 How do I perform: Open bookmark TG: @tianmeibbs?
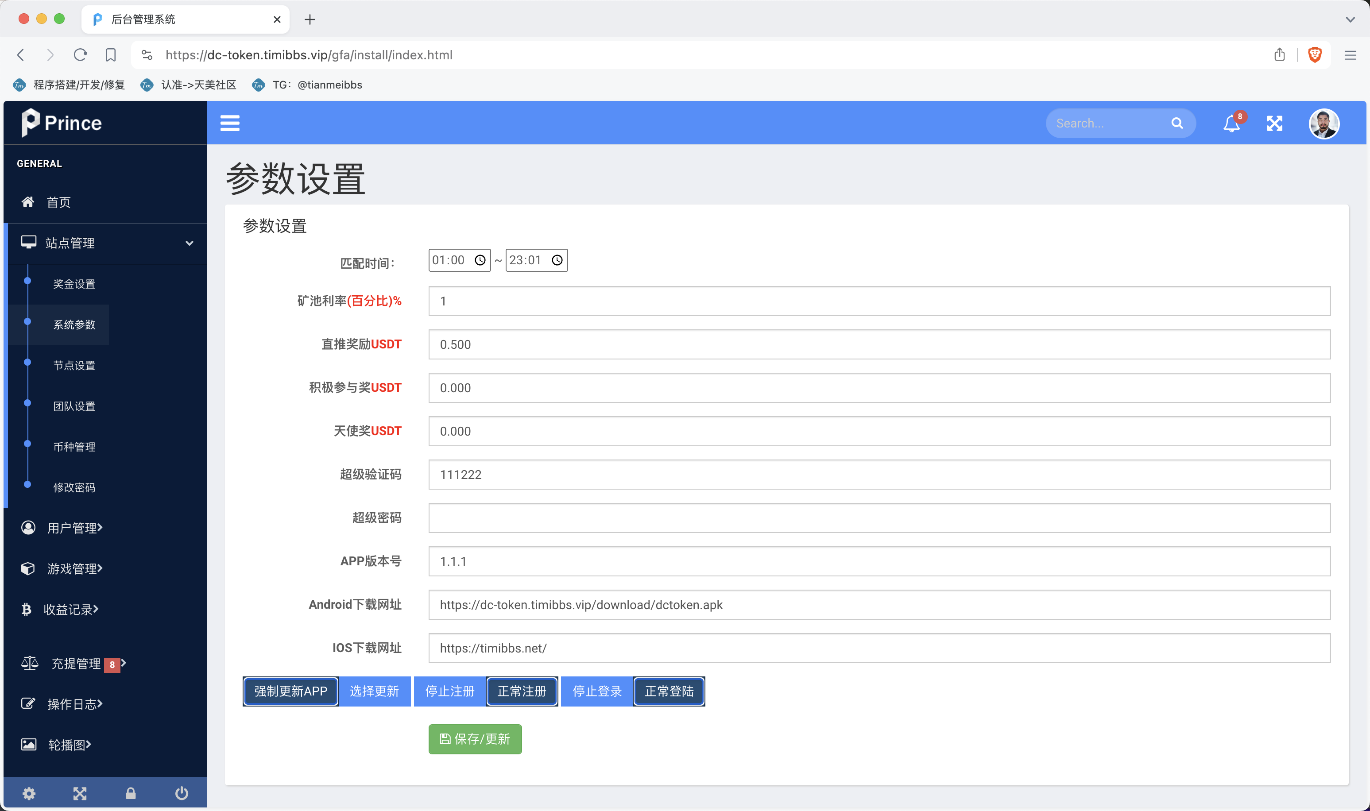(x=307, y=85)
